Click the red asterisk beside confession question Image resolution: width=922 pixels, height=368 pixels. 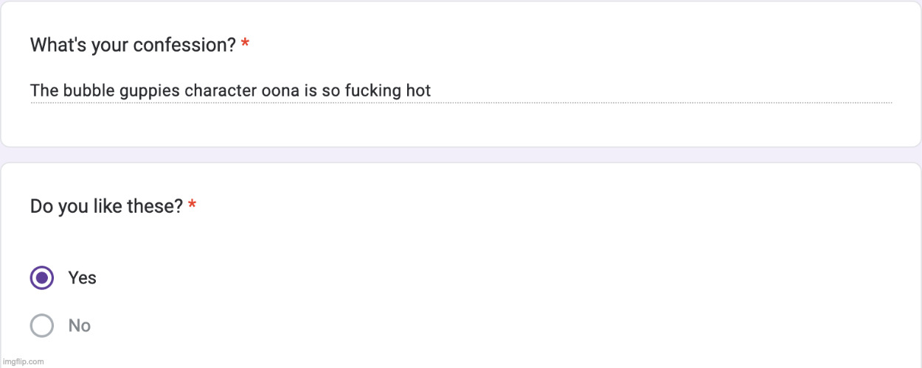(x=245, y=46)
